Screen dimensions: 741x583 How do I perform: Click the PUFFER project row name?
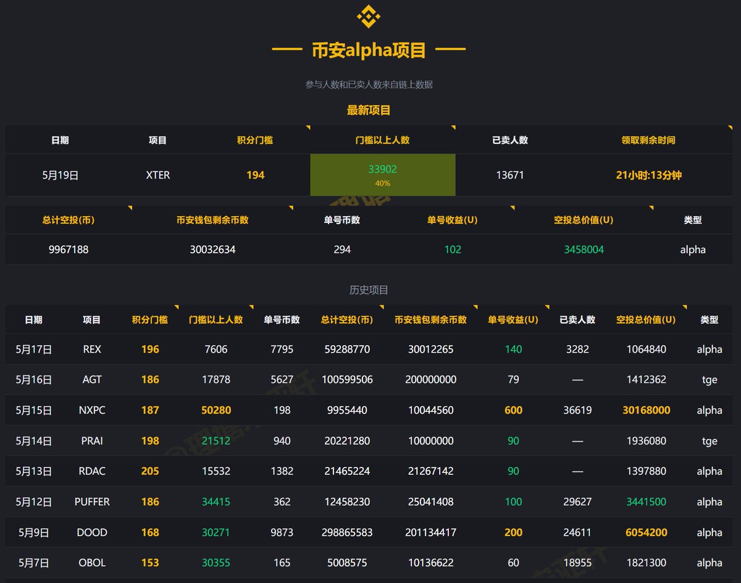(92, 501)
